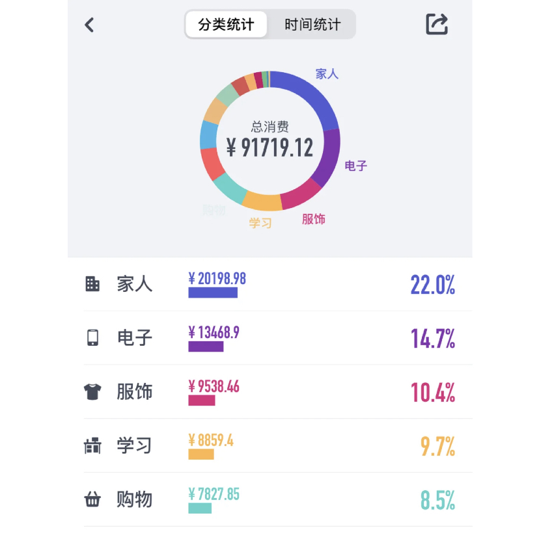The height and width of the screenshot is (535, 539).
Task: Tap the back arrow icon
Action: pyautogui.click(x=90, y=25)
